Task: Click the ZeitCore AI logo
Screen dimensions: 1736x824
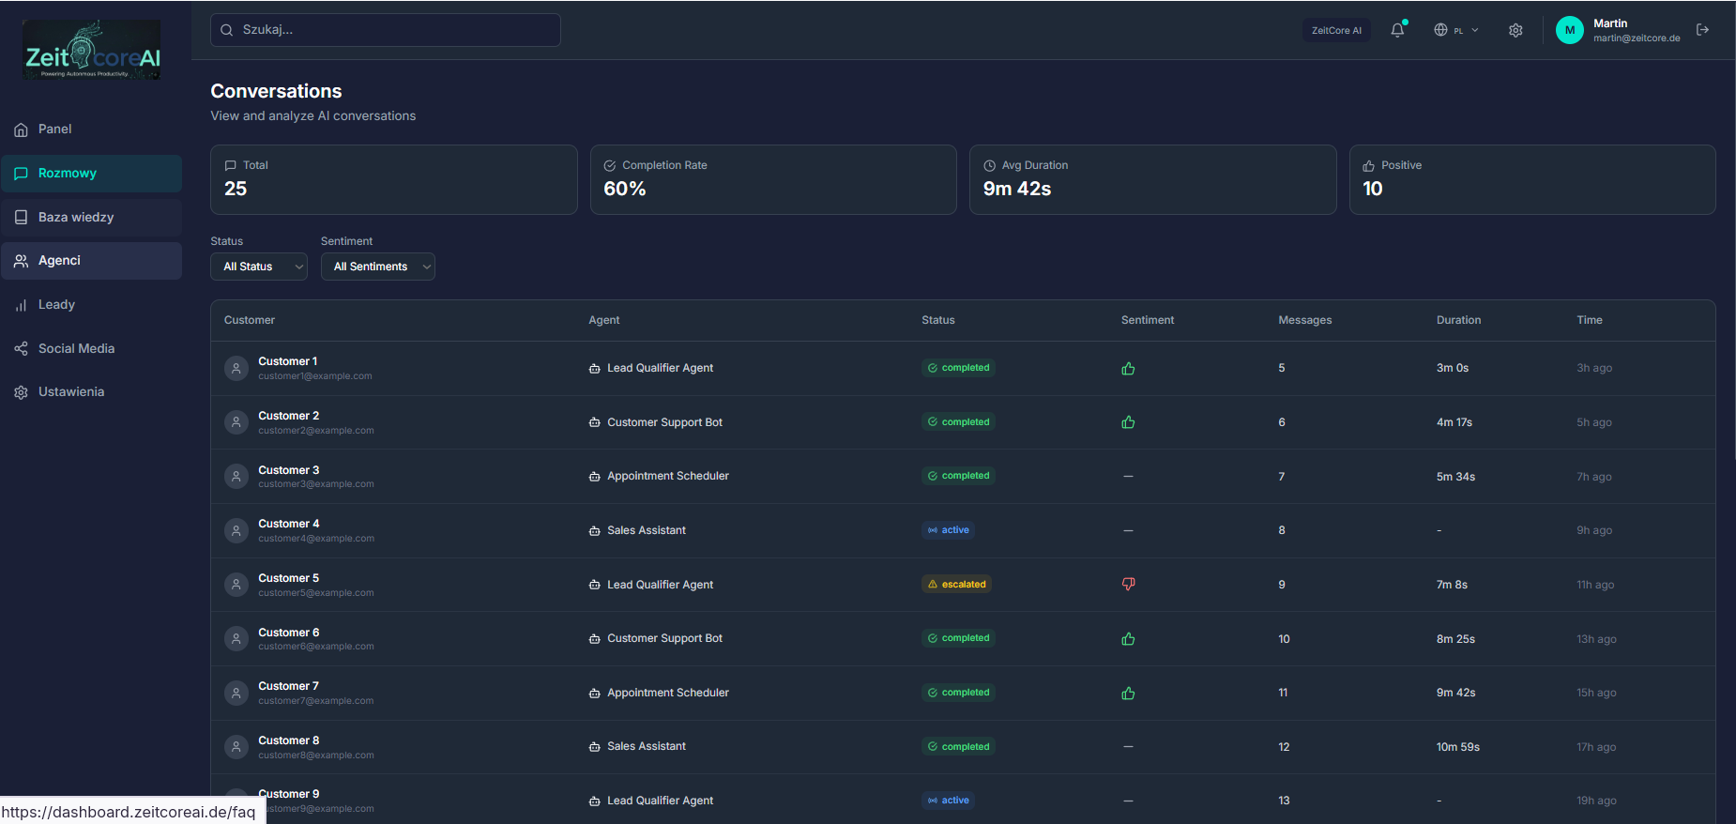Action: [x=92, y=51]
